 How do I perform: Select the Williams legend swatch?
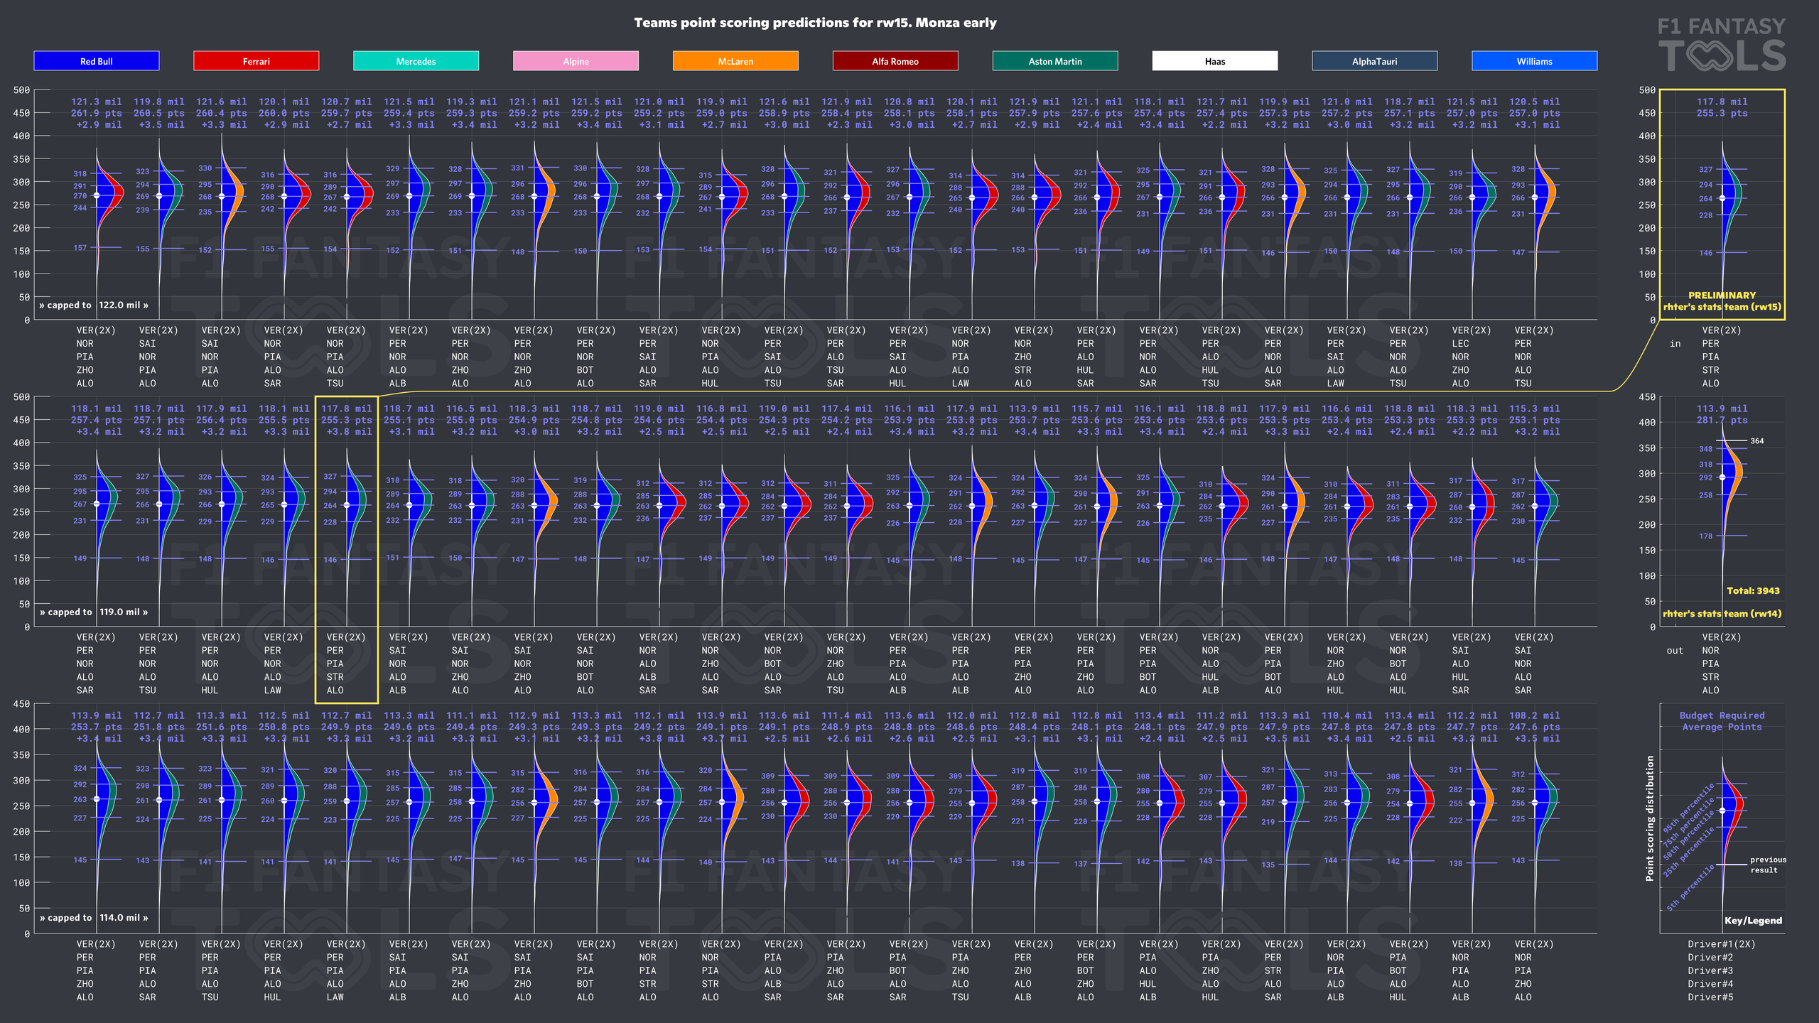click(x=1535, y=61)
